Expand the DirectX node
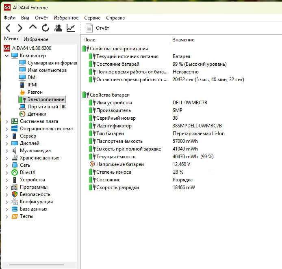 [7, 173]
